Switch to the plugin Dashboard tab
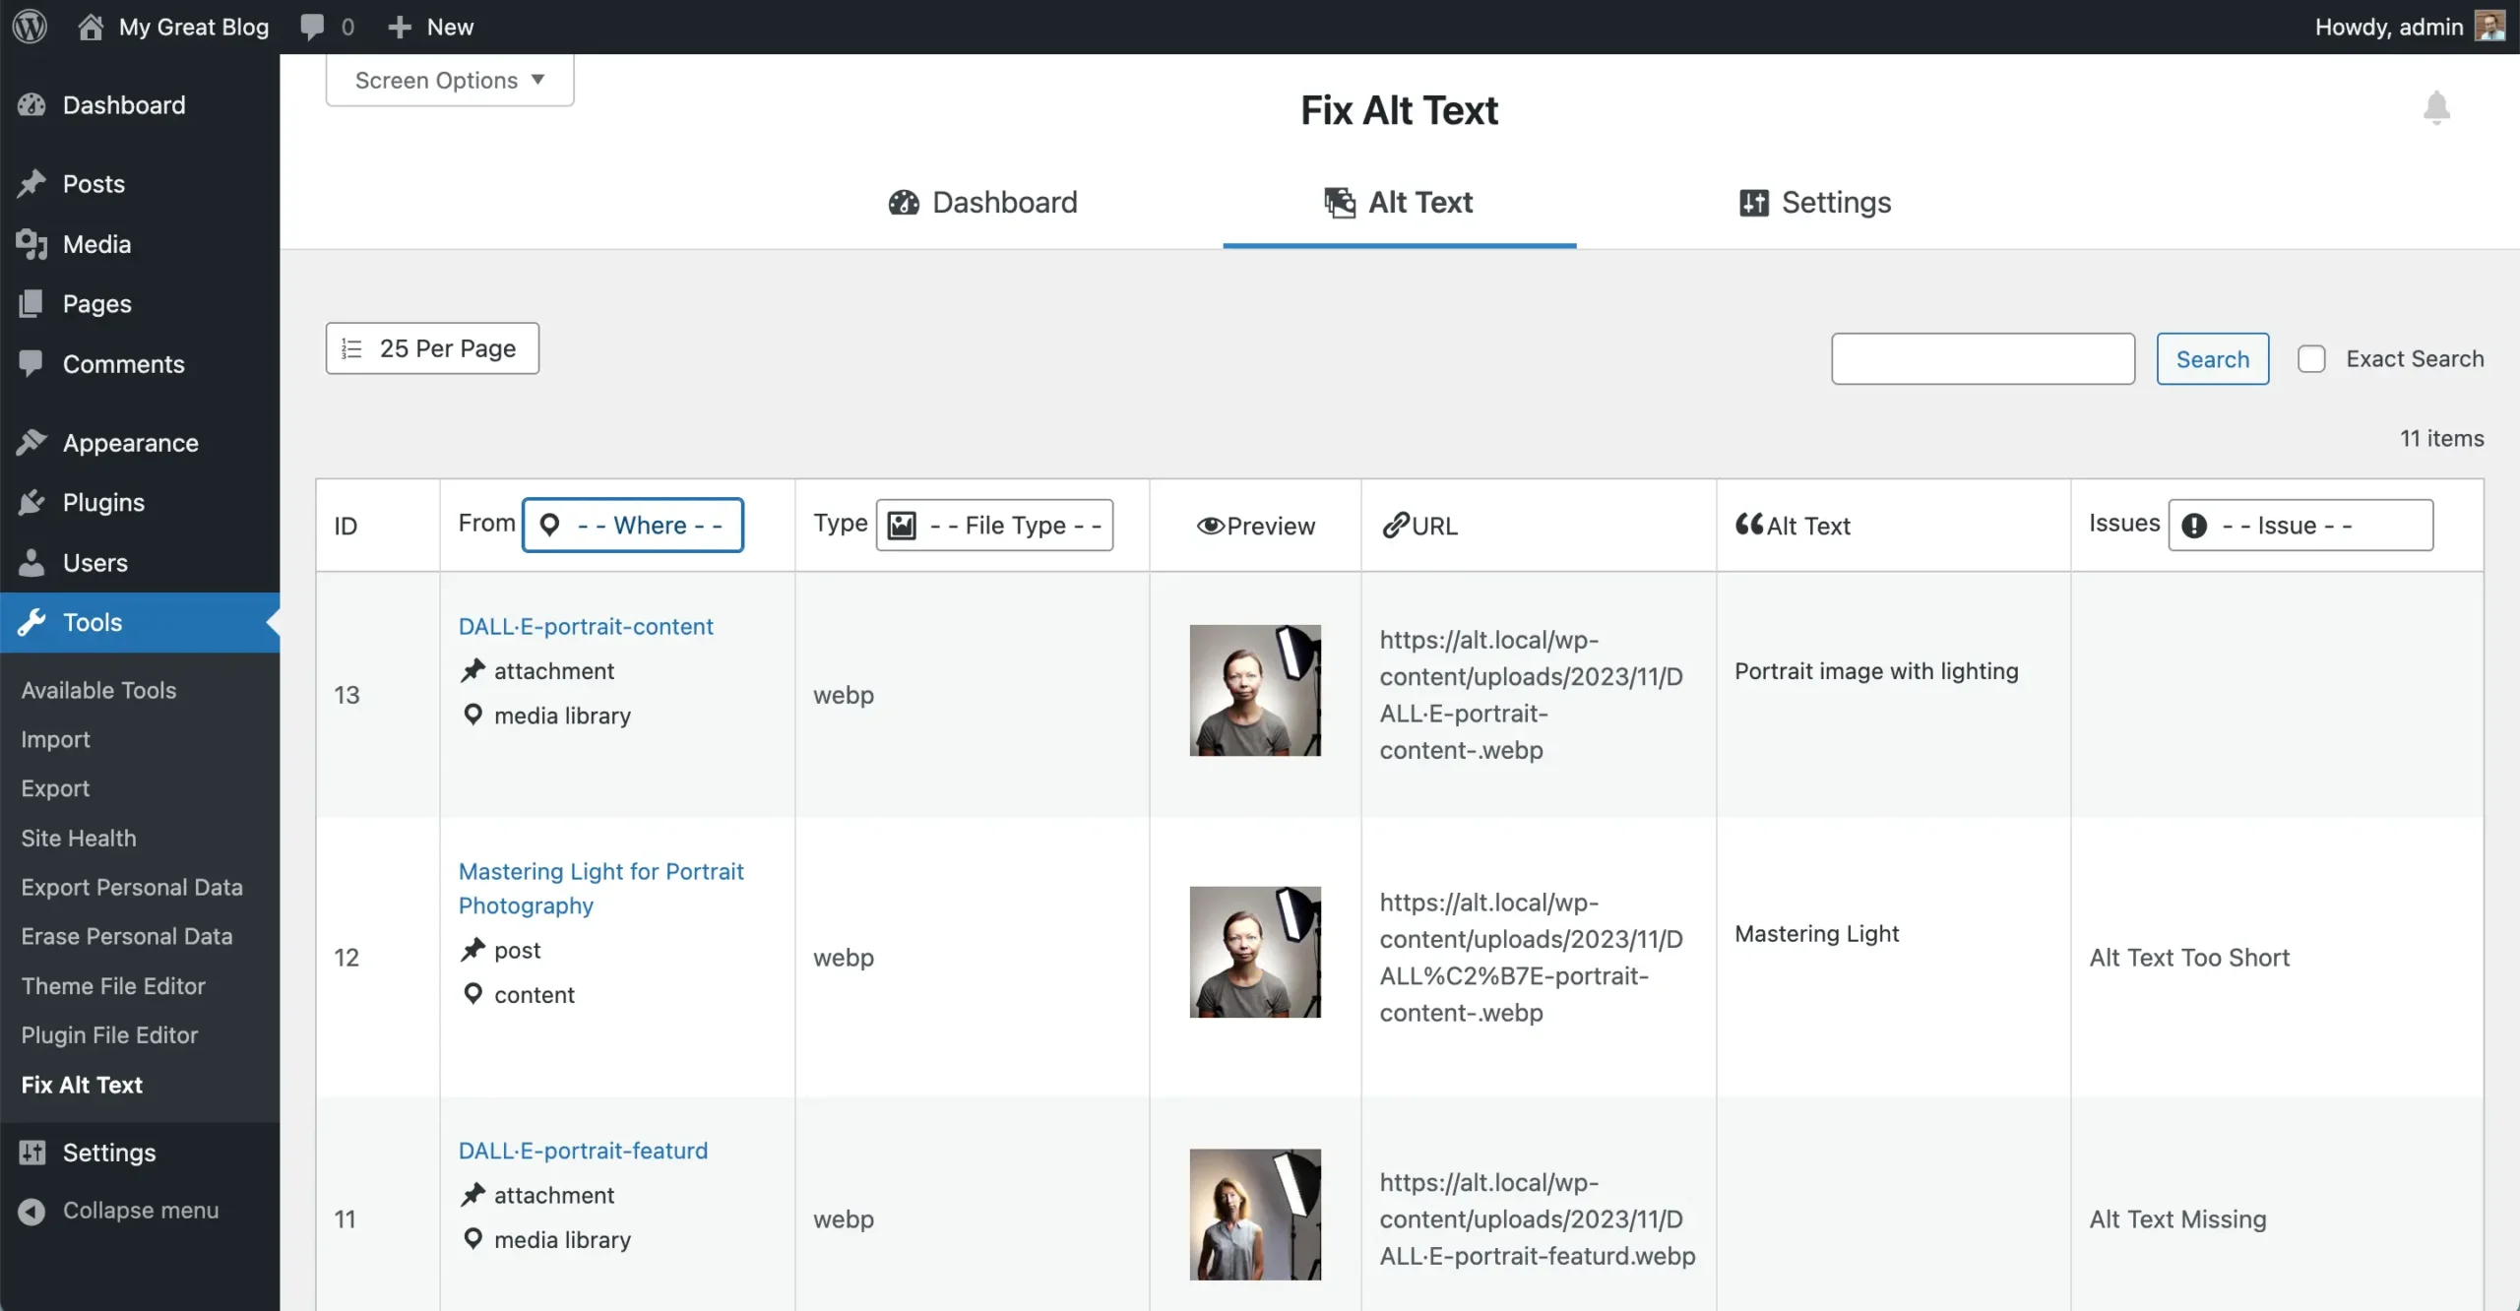2520x1311 pixels. coord(982,203)
